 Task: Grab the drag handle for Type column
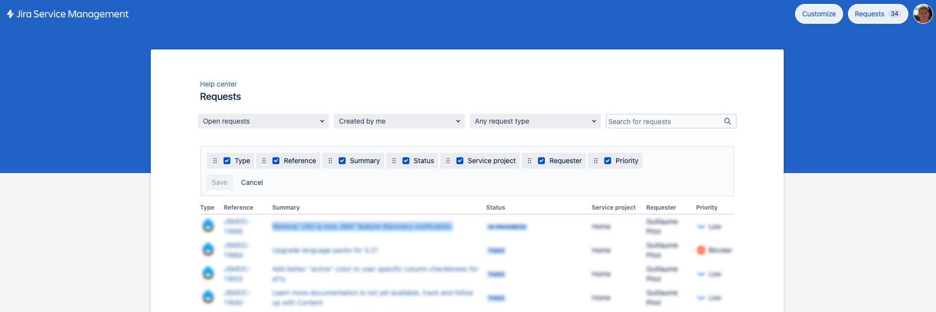[215, 161]
